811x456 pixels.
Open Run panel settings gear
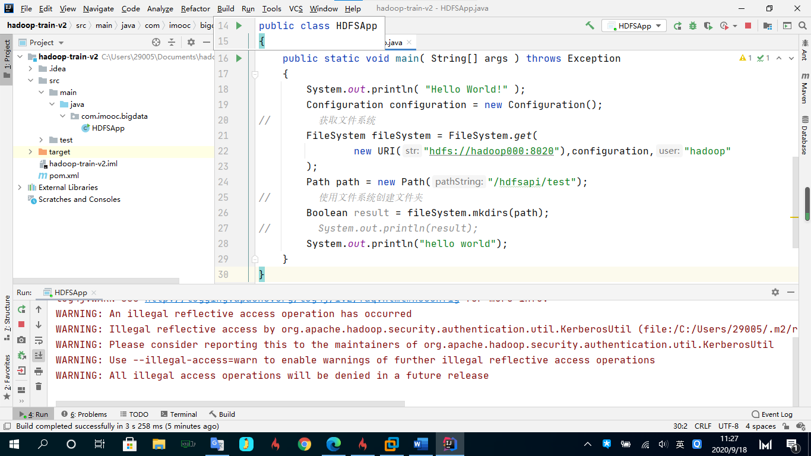coord(775,292)
